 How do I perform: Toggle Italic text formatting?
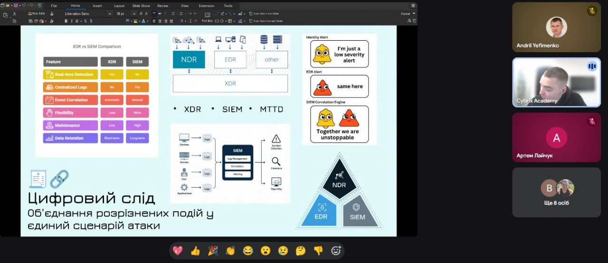(x=72, y=21)
